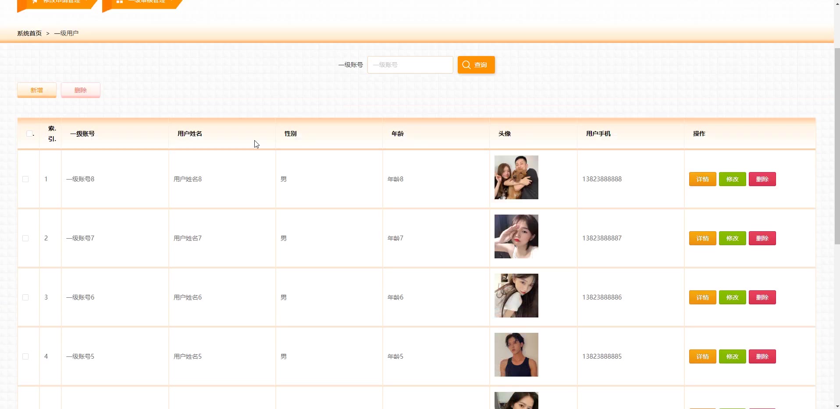Open the avatar thumbnail of 用户姓名6
This screenshot has width=840, height=409.
(x=516, y=296)
